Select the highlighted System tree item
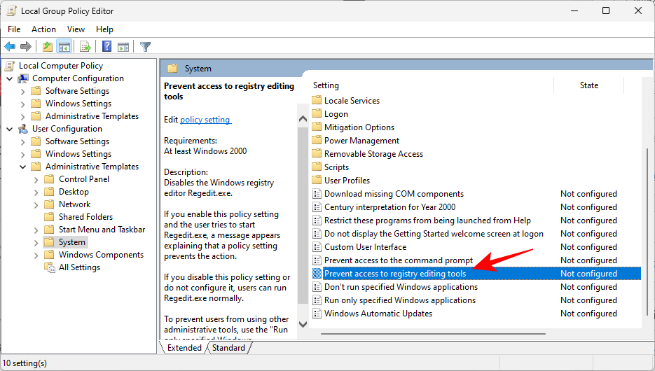Viewport: 655px width, 371px height. (x=72, y=242)
